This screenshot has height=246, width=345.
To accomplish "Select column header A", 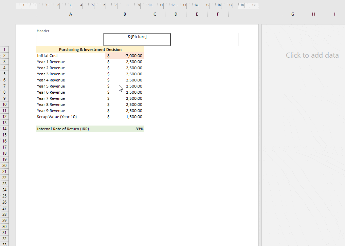I will pyautogui.click(x=70, y=14).
